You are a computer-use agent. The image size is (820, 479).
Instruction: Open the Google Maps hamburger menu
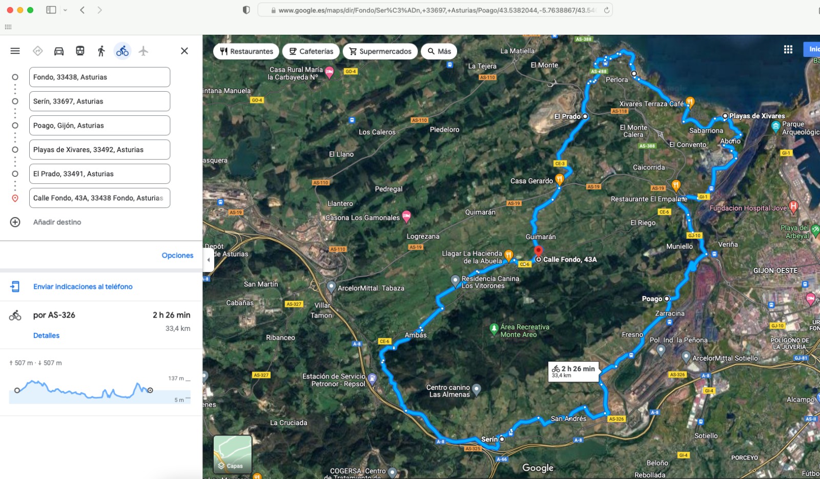(15, 51)
